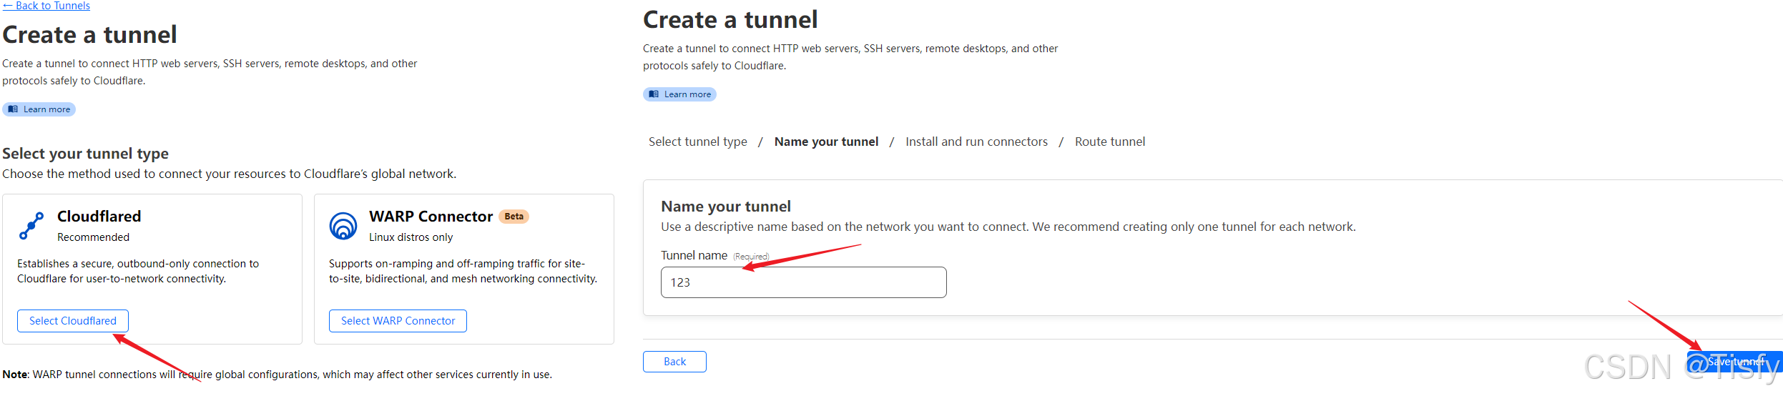Click the Save tunnel button
Viewport: 1783px width, 396px height.
(x=1734, y=362)
